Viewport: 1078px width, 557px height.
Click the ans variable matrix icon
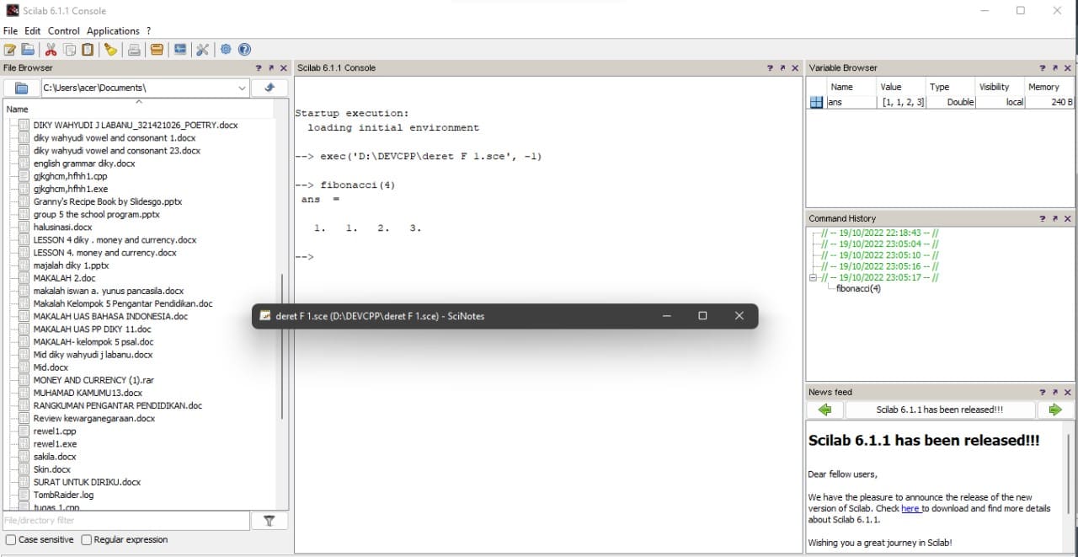pyautogui.click(x=815, y=102)
